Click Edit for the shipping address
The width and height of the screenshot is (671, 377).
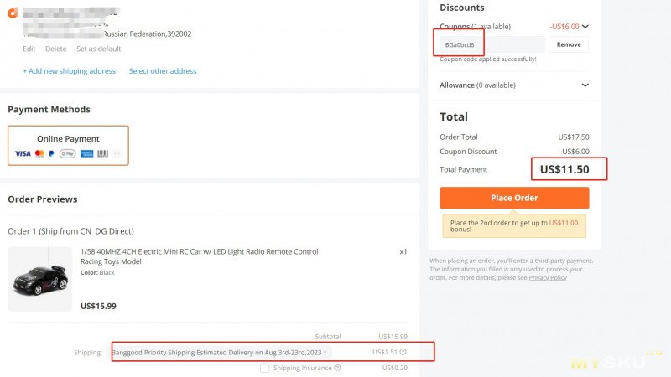point(29,49)
